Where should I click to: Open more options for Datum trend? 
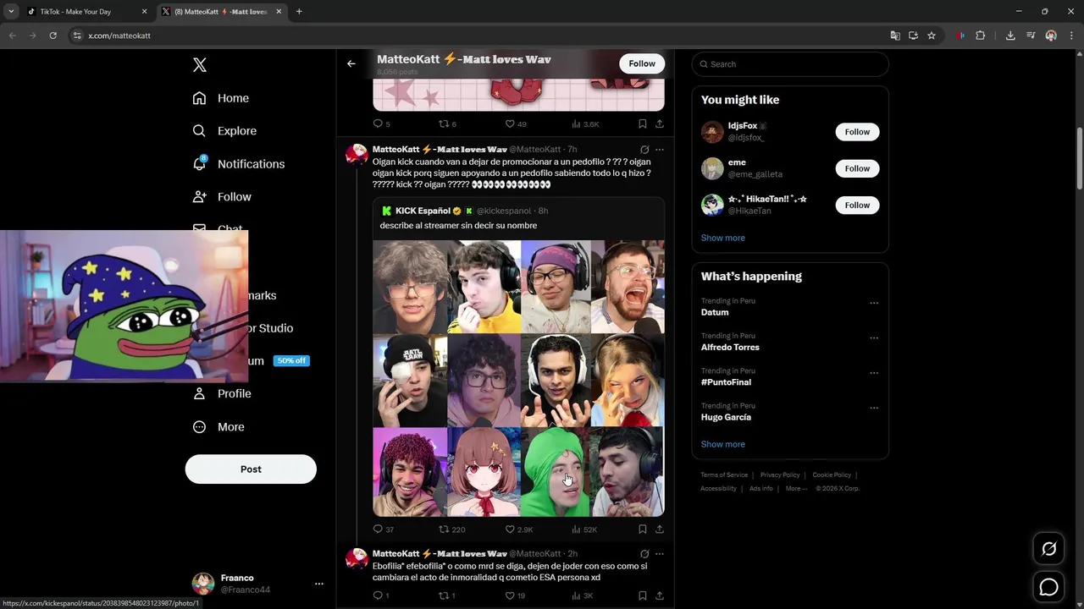point(874,303)
